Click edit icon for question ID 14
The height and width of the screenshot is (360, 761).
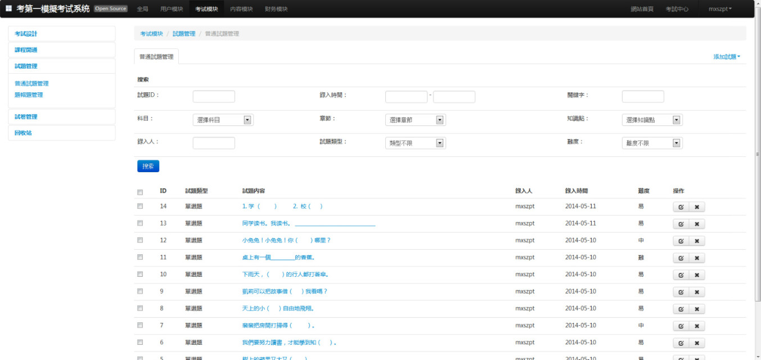click(681, 207)
